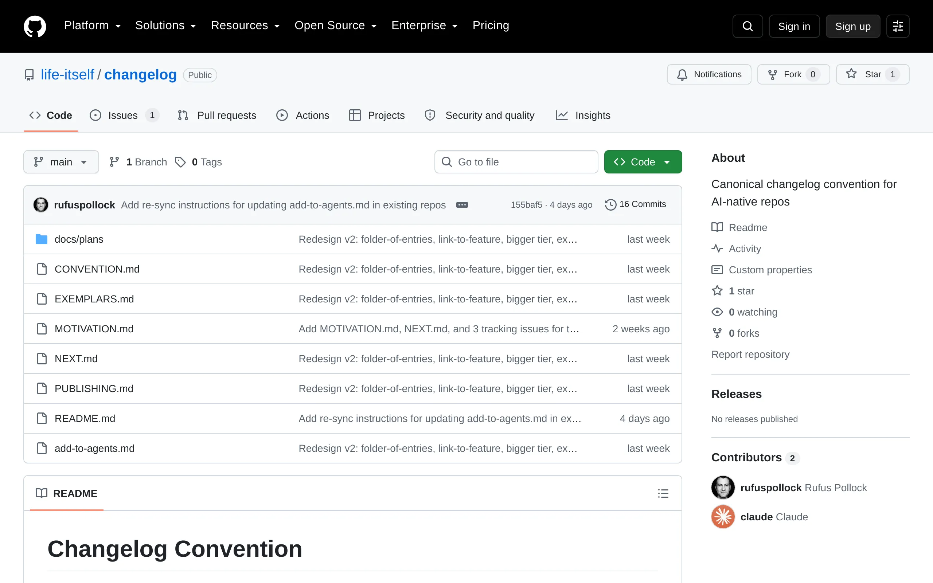Open the main branch selector dropdown
Viewport: 933px width, 583px height.
[61, 162]
